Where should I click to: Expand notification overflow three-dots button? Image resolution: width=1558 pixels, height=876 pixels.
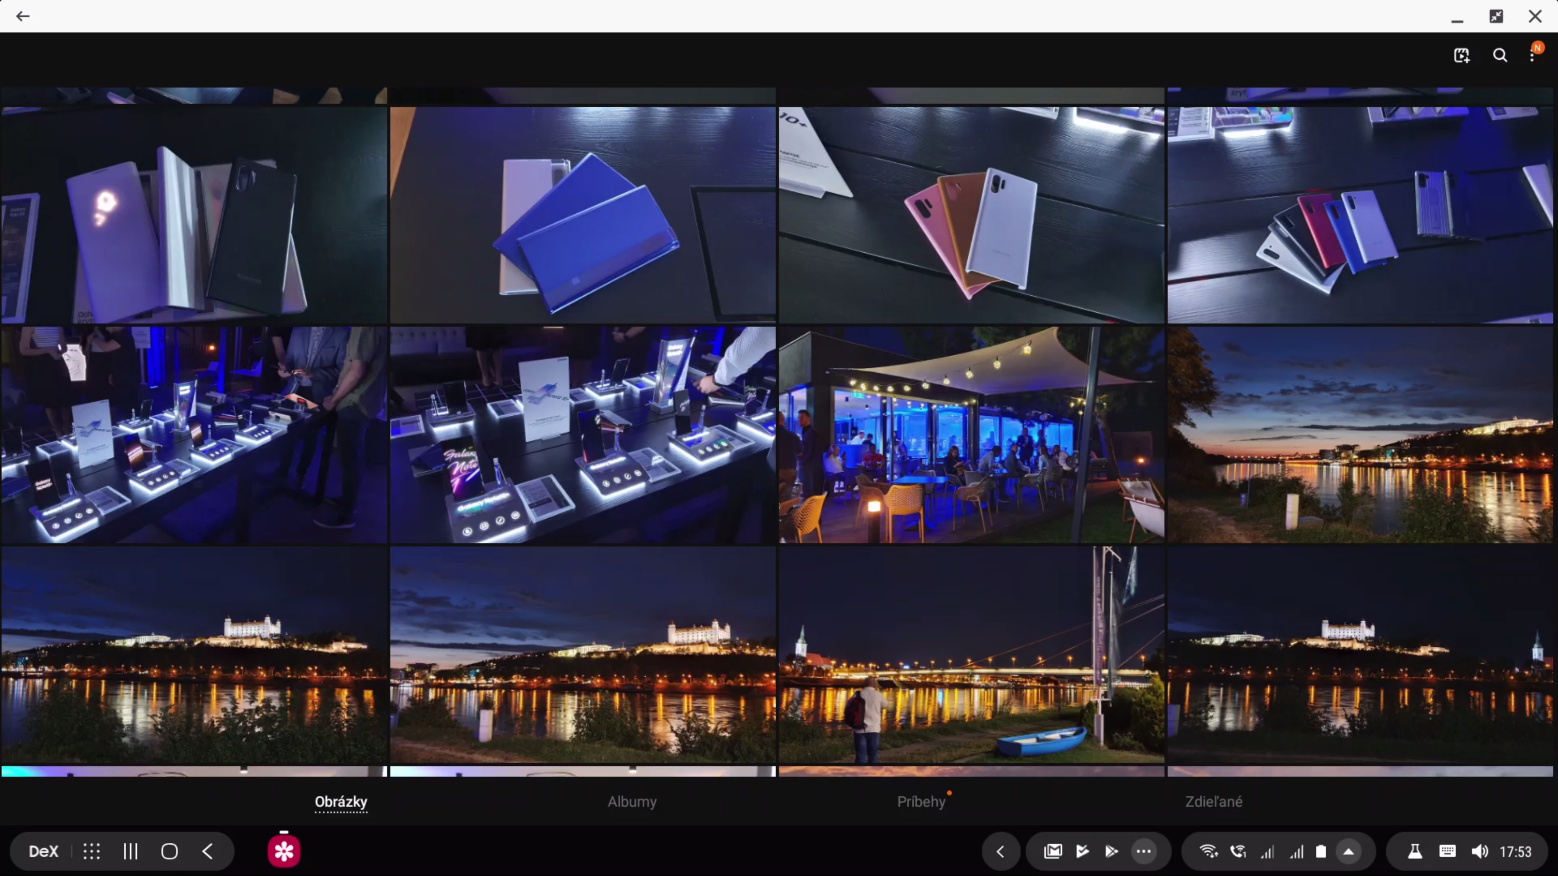pos(1143,851)
